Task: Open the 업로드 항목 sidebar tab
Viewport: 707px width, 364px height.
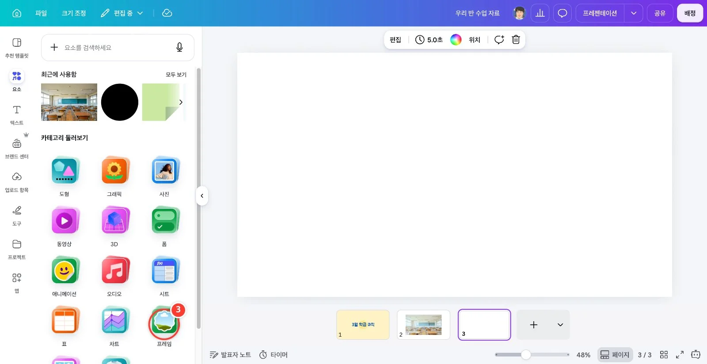Action: coord(17,182)
